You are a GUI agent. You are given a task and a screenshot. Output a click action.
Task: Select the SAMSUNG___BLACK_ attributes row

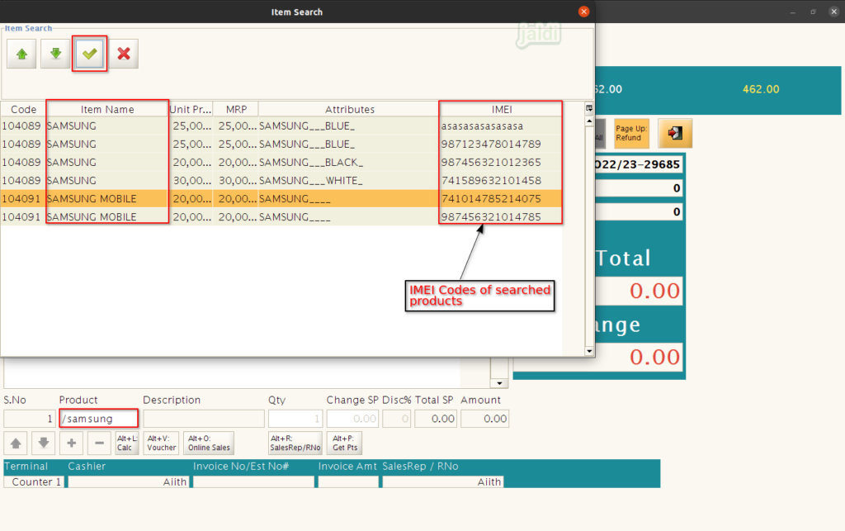[281, 162]
